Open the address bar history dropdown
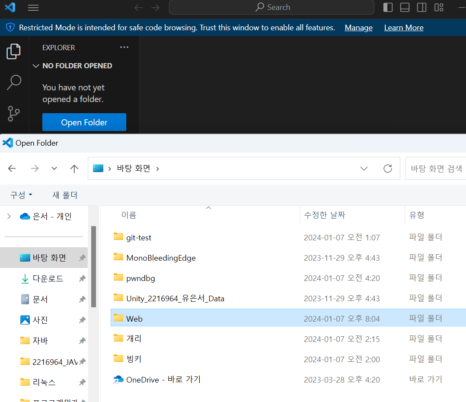 (x=364, y=169)
